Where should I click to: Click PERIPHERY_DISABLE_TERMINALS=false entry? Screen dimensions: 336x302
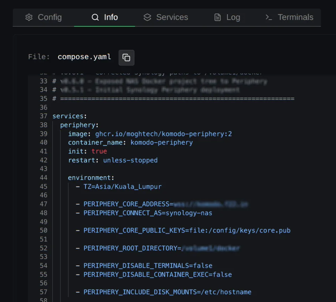coord(148,266)
